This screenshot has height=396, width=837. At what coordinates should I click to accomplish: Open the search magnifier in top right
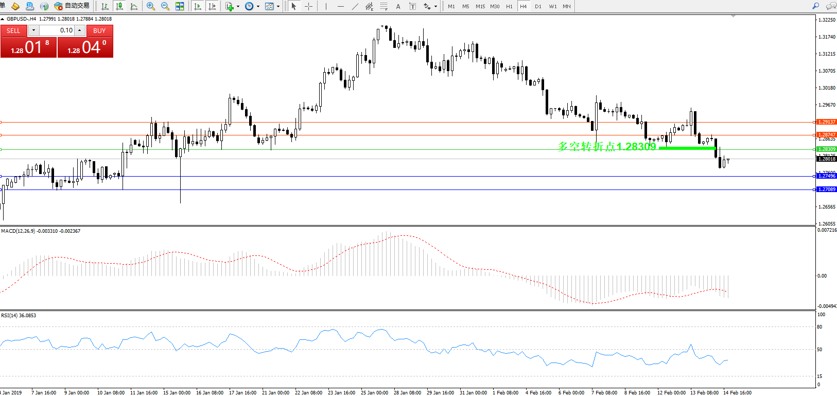[x=815, y=6]
